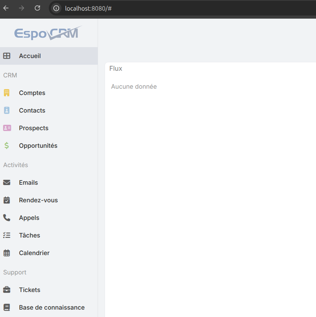Click the Calendrier grid calendar icon
The width and height of the screenshot is (316, 317).
tap(7, 253)
